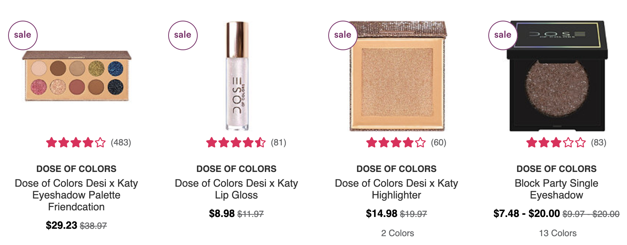
Task: Click the sale badge on the Highlighter
Action: tap(343, 35)
